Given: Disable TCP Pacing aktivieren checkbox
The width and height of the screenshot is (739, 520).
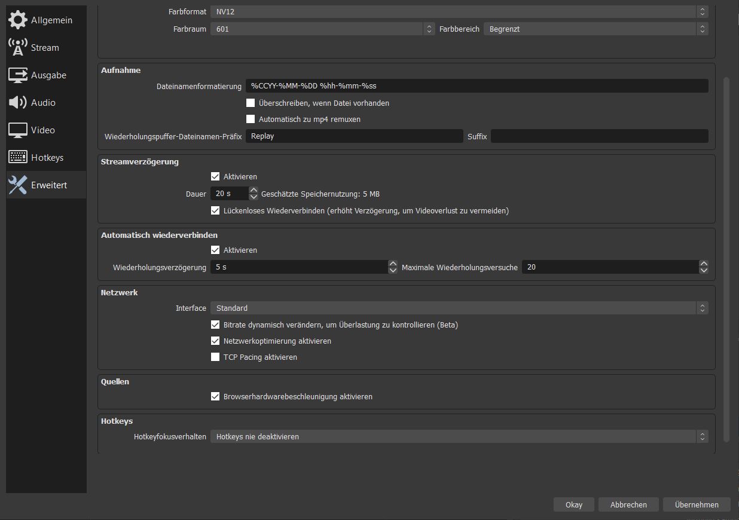Looking at the screenshot, I should pos(215,357).
